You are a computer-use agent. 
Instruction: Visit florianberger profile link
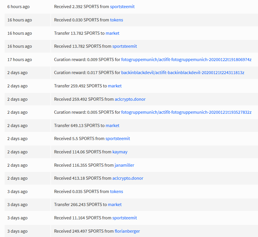[x=127, y=231]
